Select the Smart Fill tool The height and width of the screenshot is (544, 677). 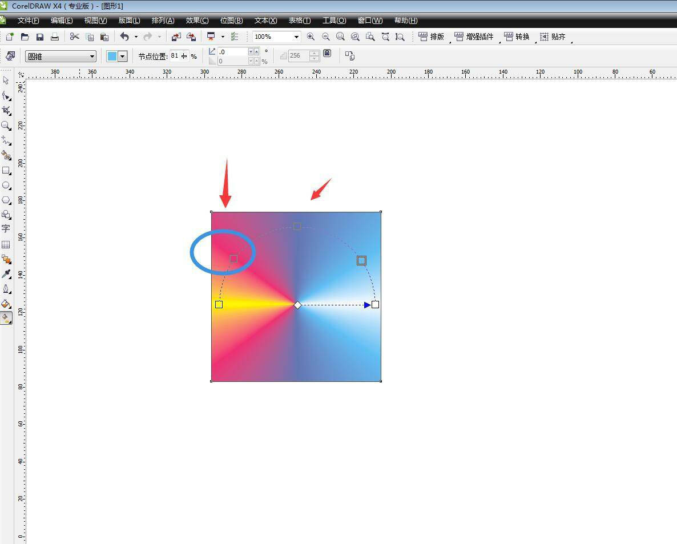(x=6, y=155)
